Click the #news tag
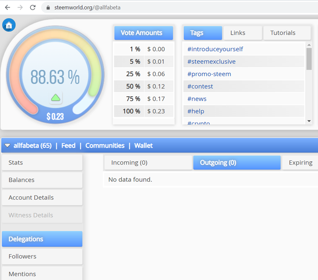The width and height of the screenshot is (318, 280). coord(197,99)
